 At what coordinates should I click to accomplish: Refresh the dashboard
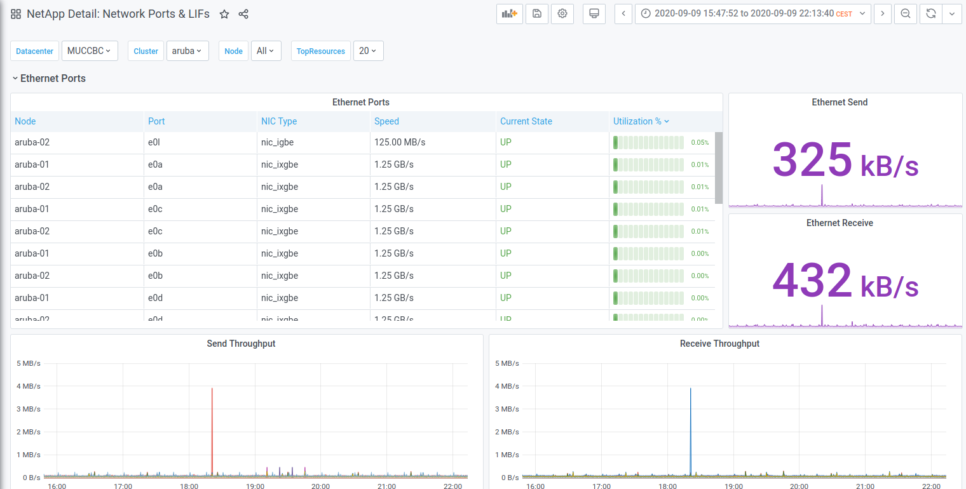931,14
